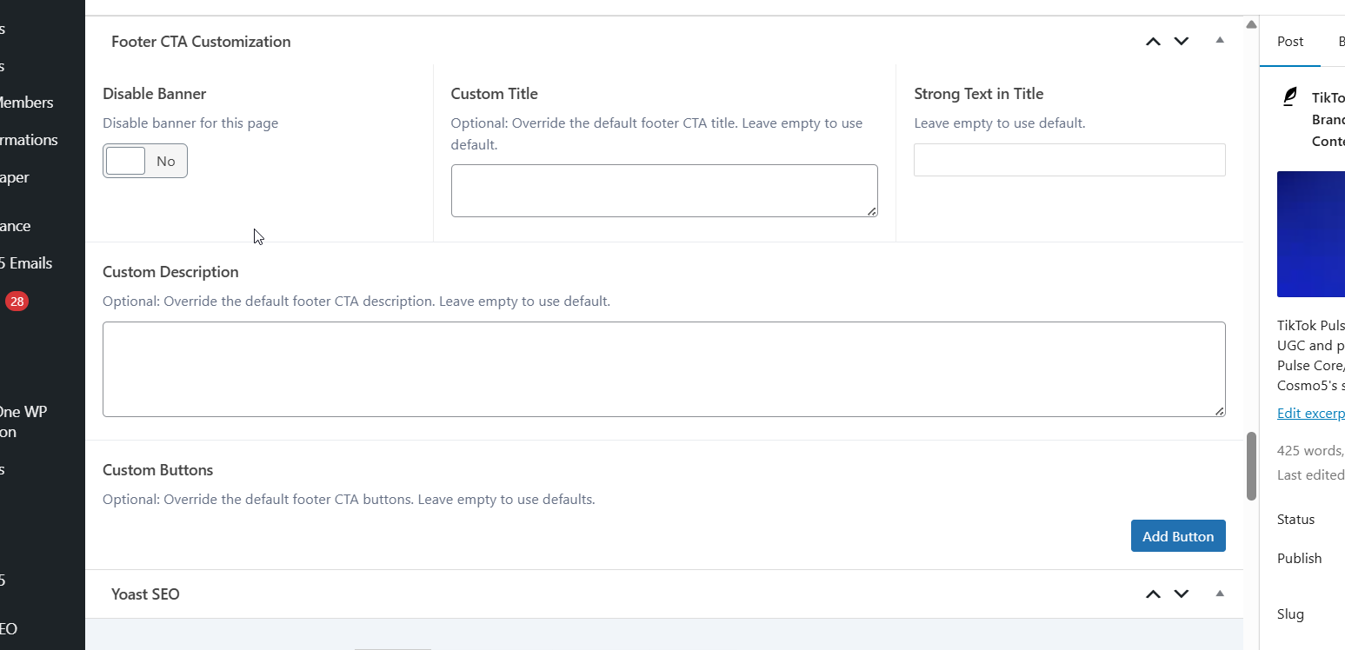Open the Edit excerpt link
1345x650 pixels.
point(1310,414)
